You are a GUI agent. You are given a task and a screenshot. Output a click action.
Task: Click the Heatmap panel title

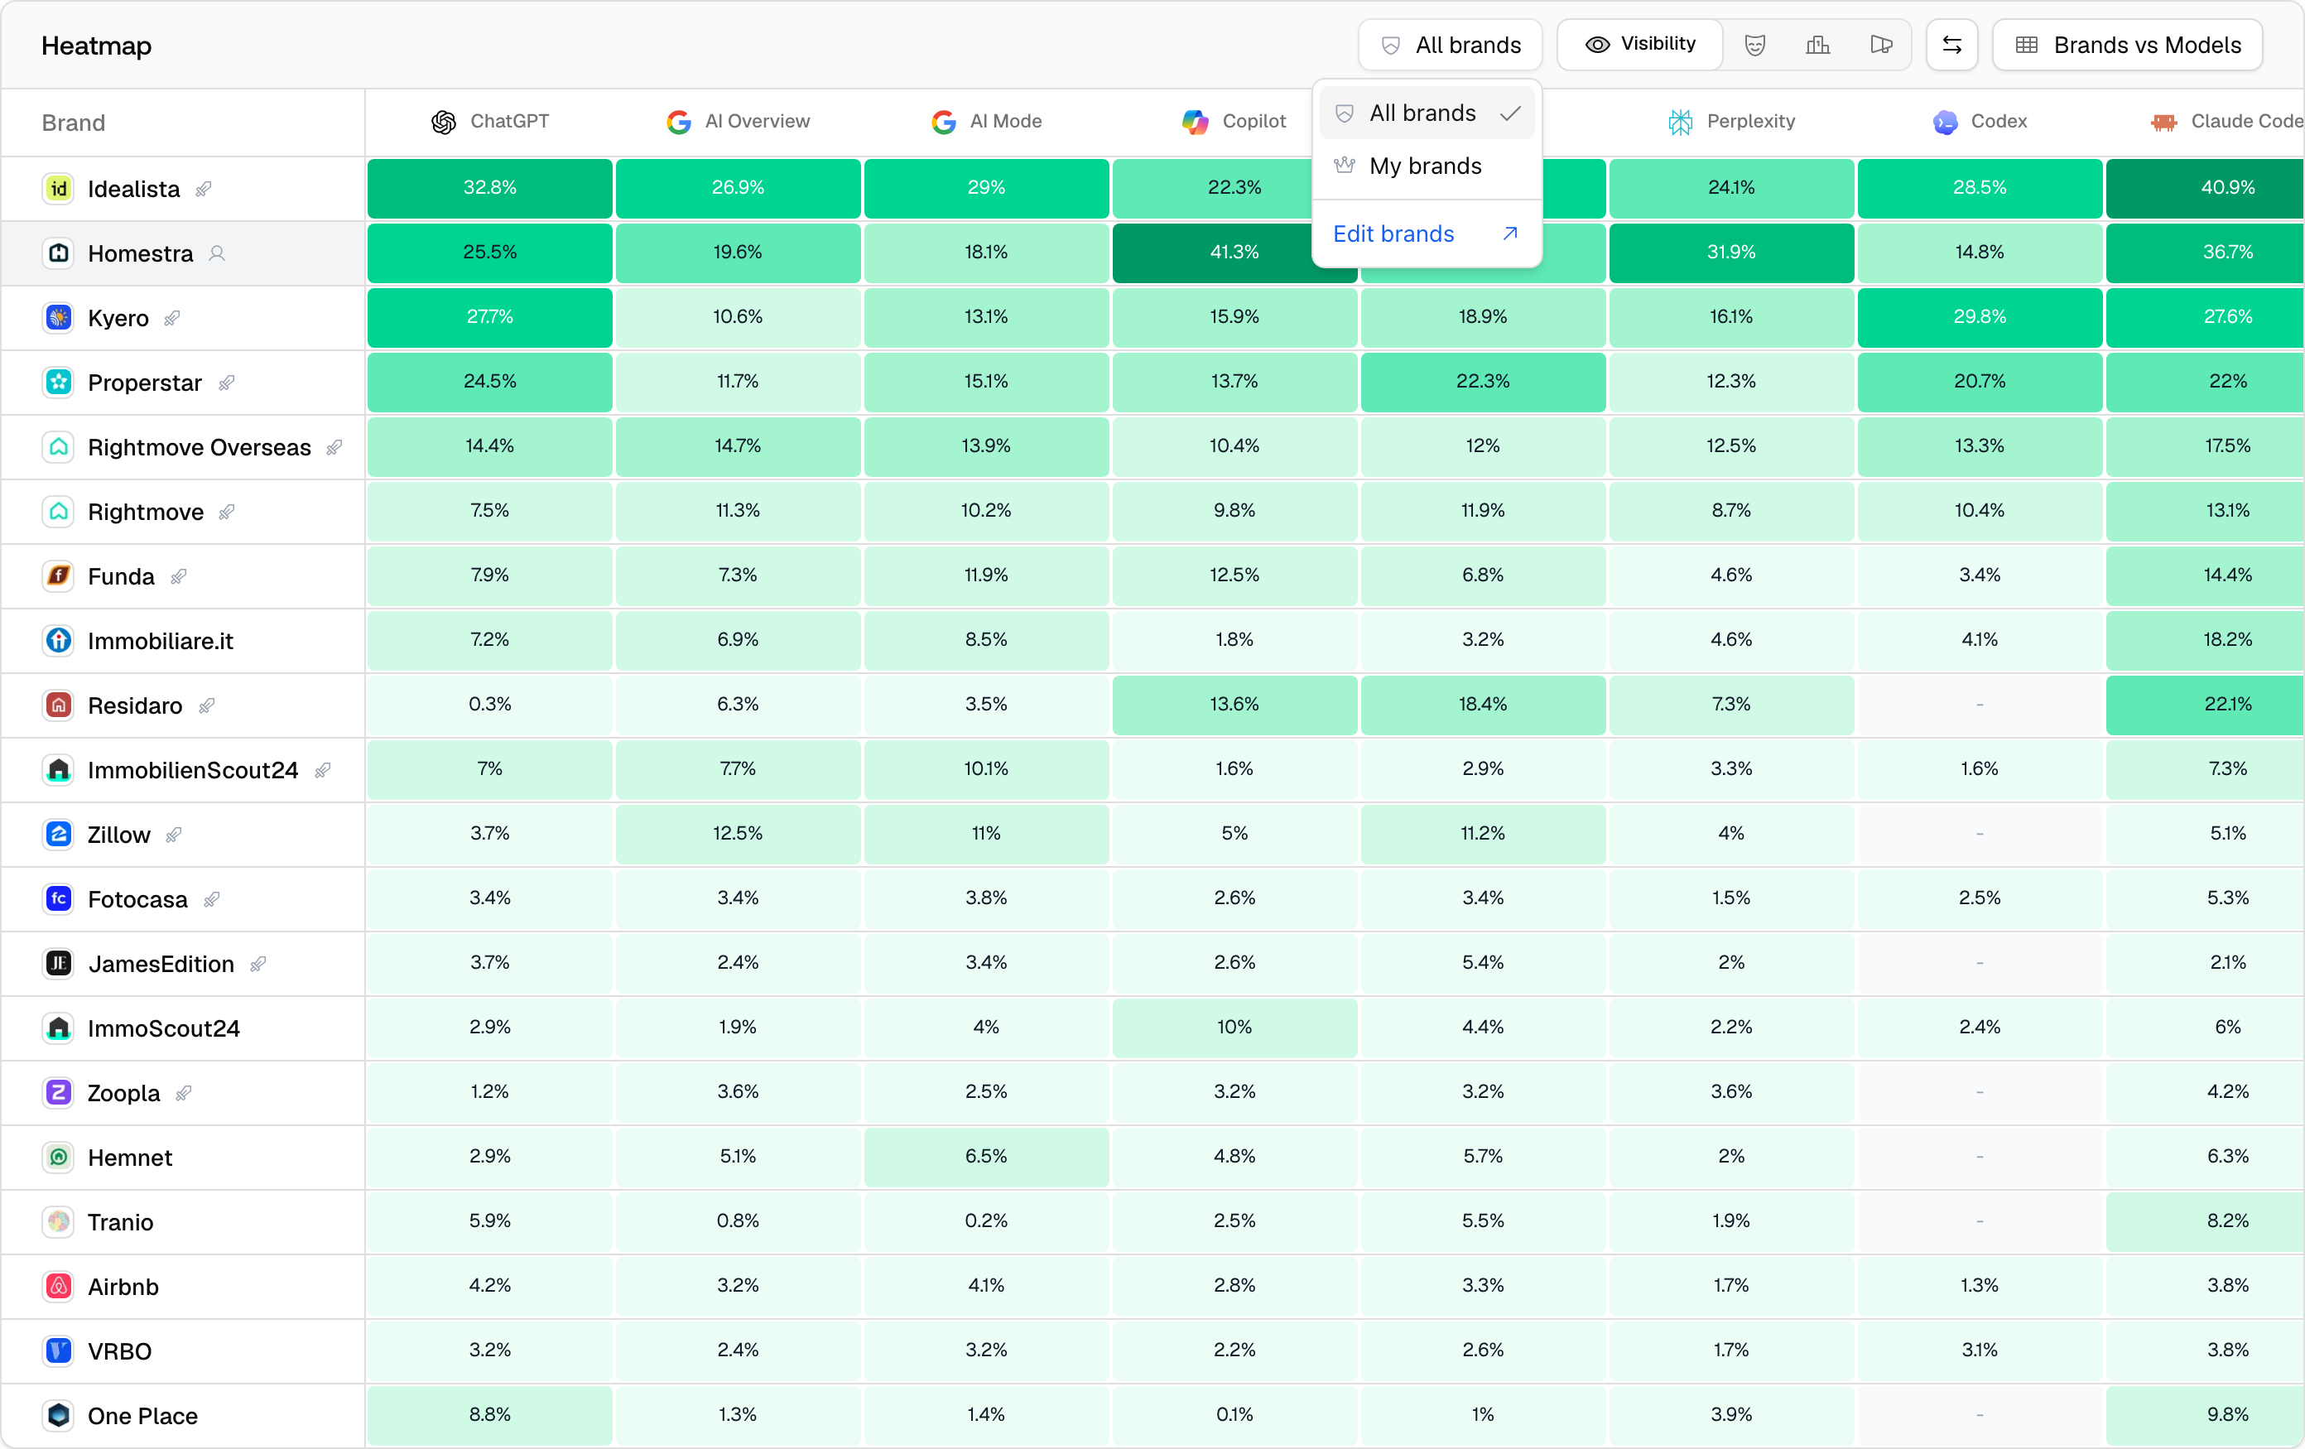97,46
